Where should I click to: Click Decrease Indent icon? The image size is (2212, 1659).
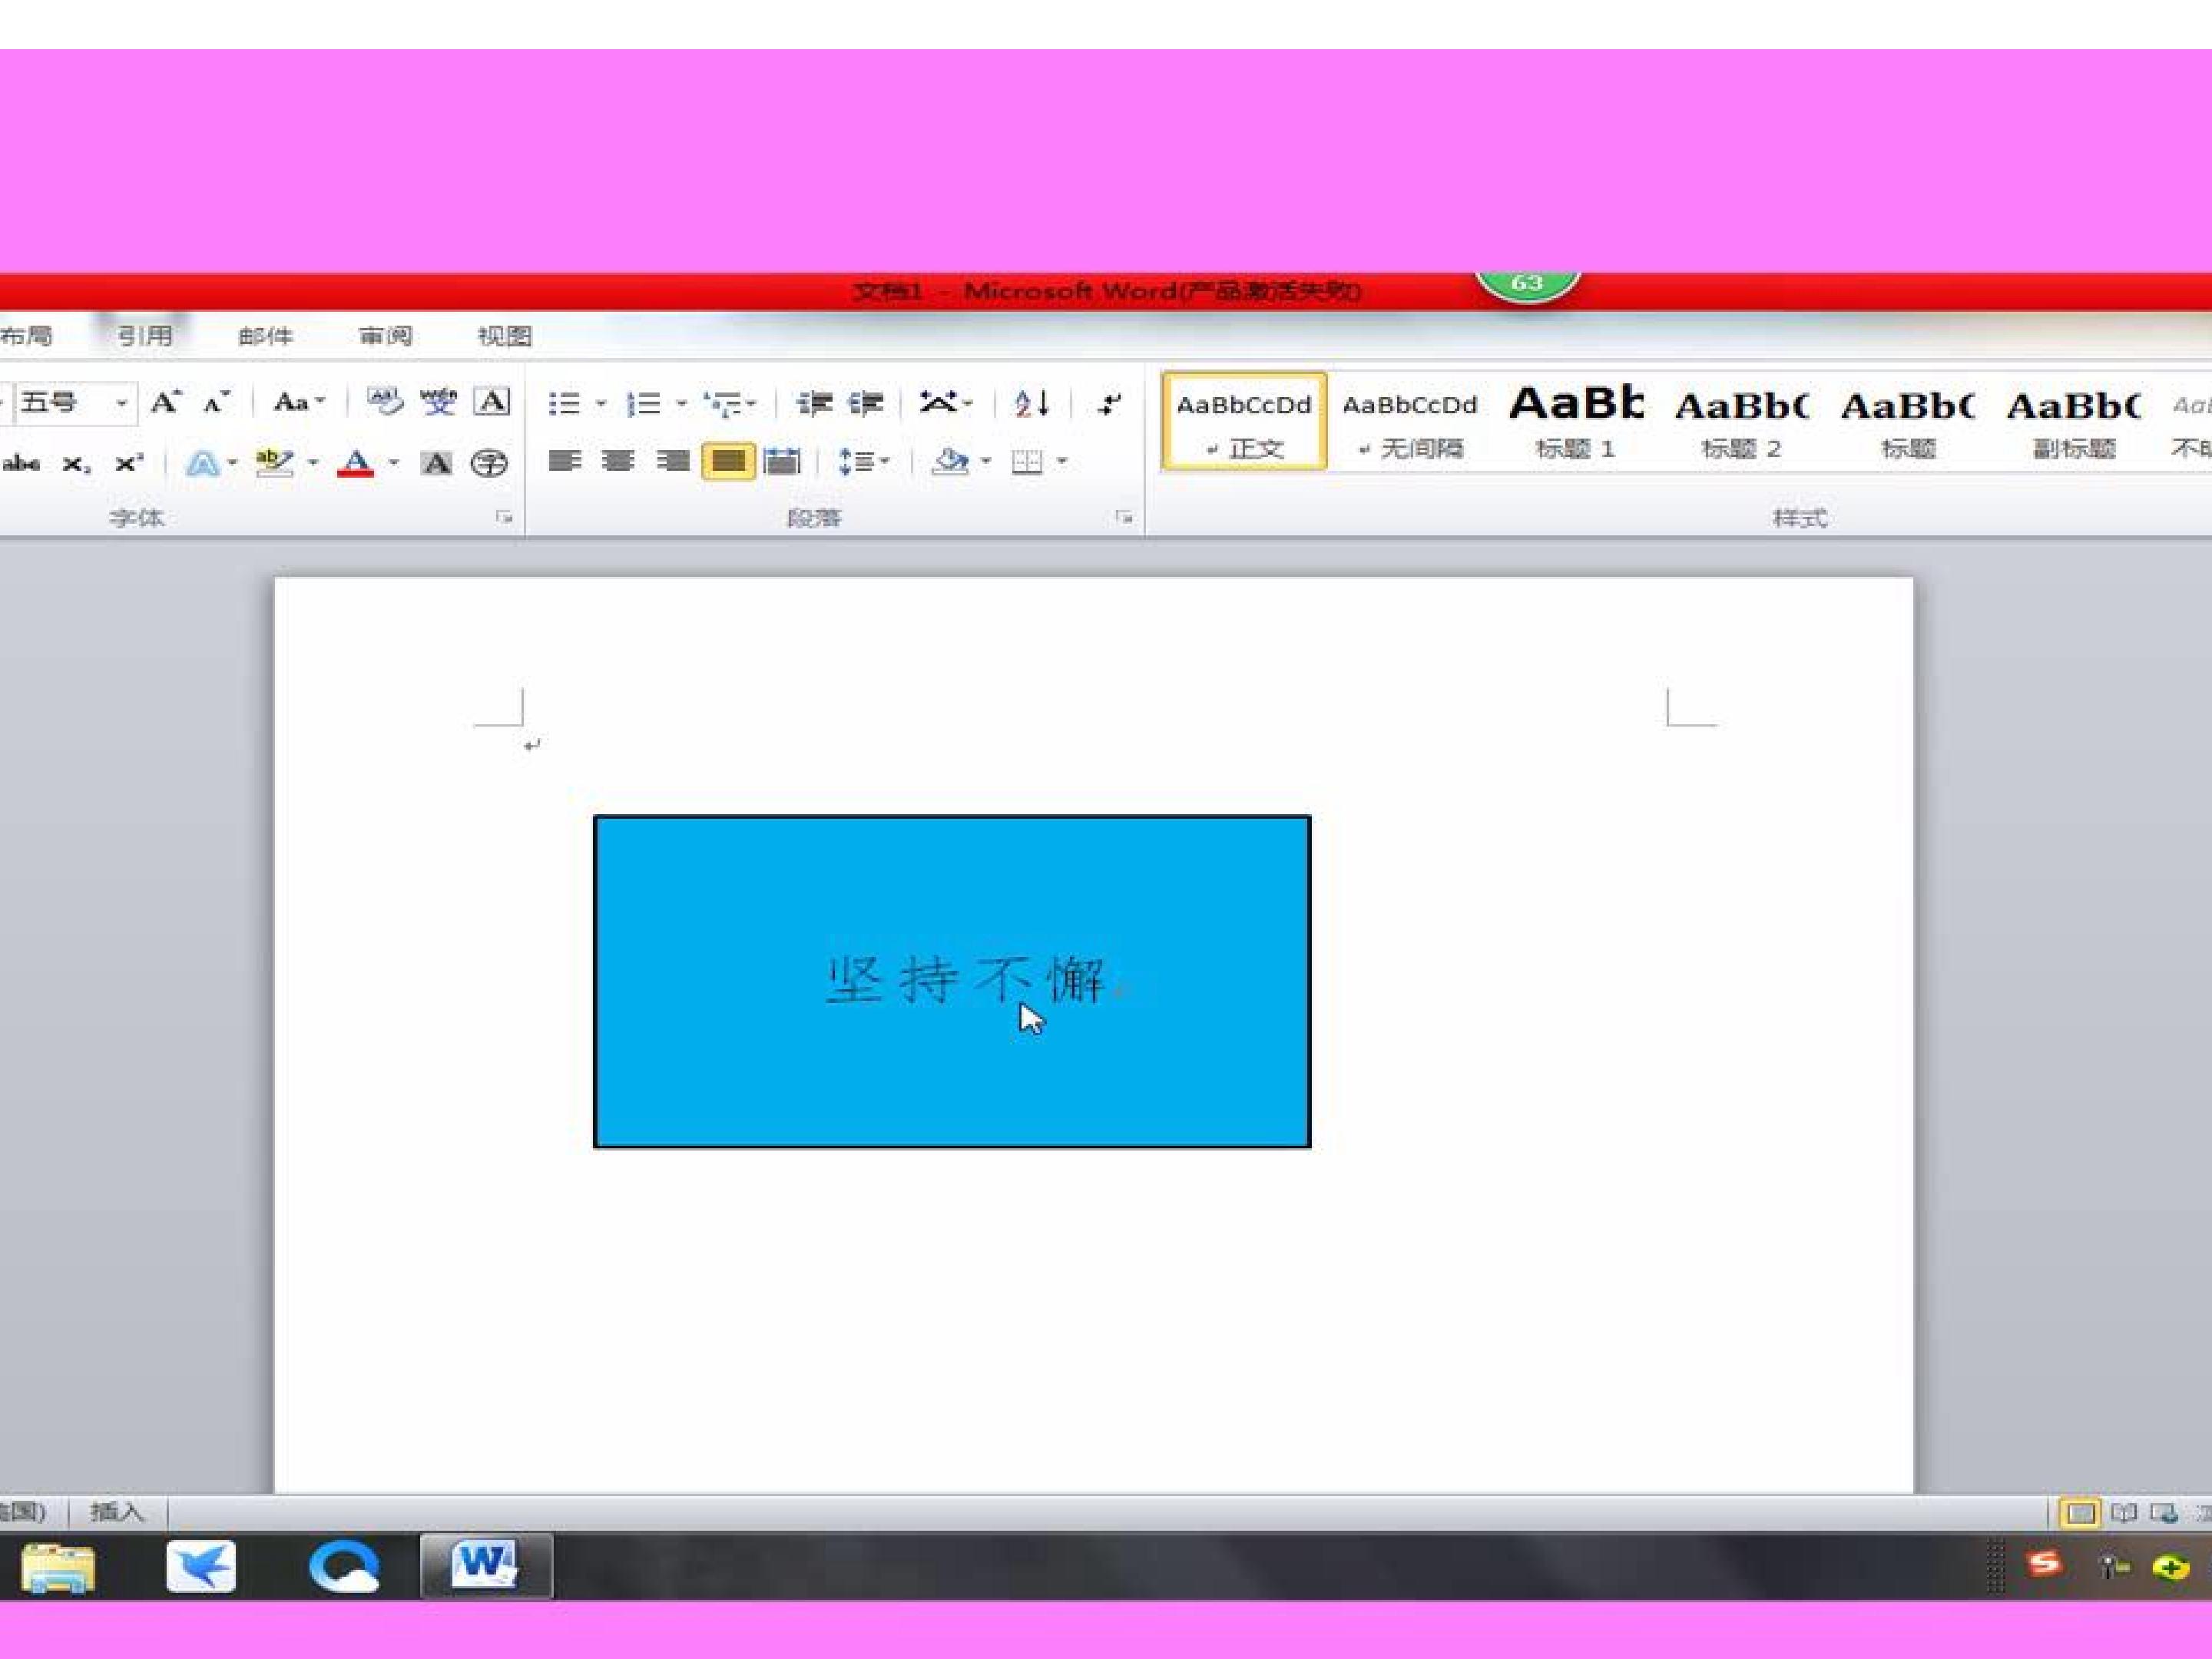pos(814,404)
